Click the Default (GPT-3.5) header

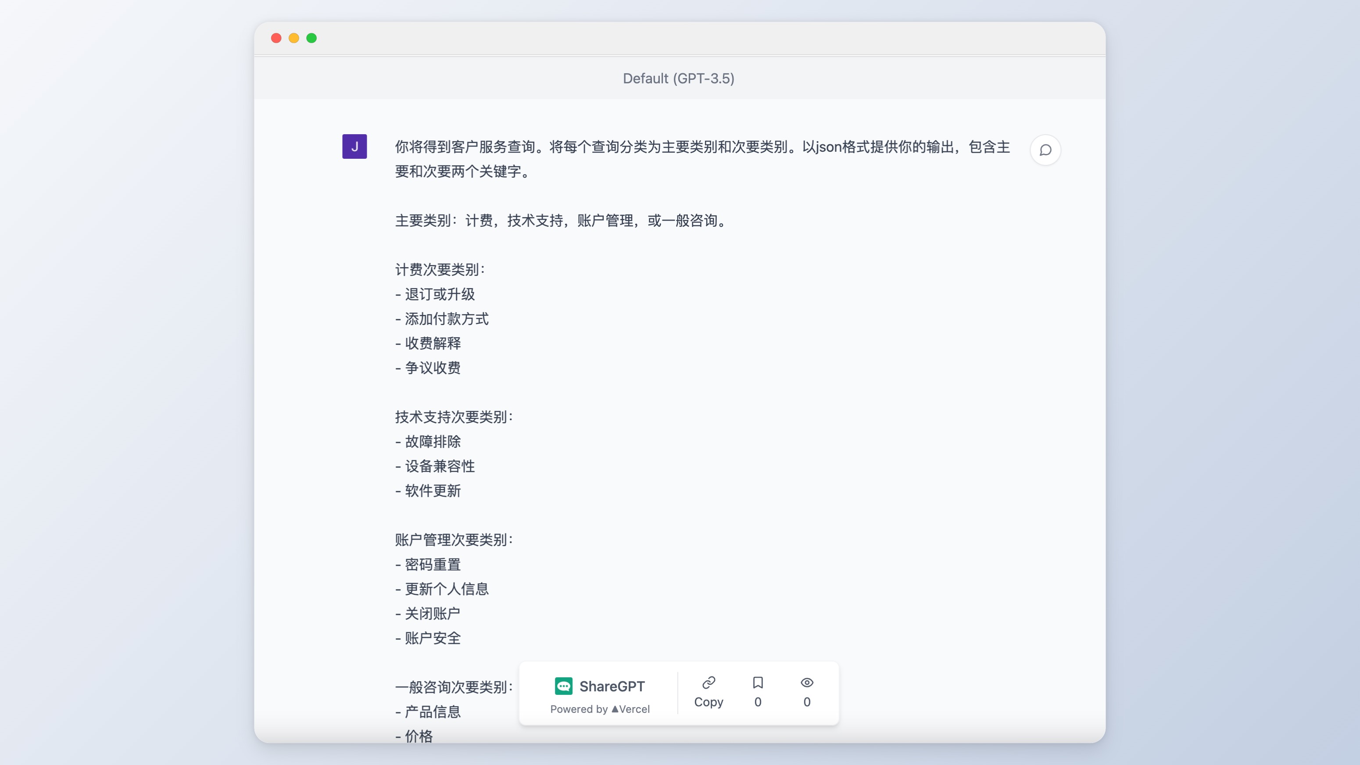(678, 78)
